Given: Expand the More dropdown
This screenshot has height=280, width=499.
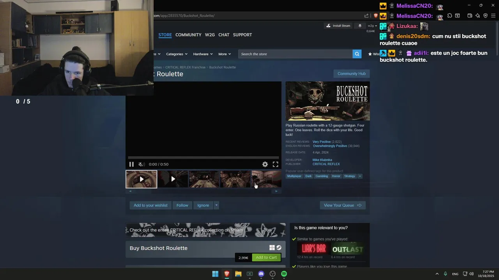Looking at the screenshot, I should pyautogui.click(x=225, y=54).
